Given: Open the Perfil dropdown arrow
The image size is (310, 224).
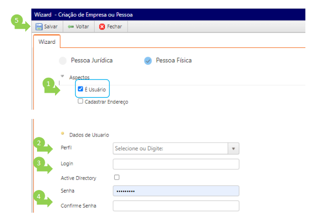Looking at the screenshot, I should (x=233, y=148).
